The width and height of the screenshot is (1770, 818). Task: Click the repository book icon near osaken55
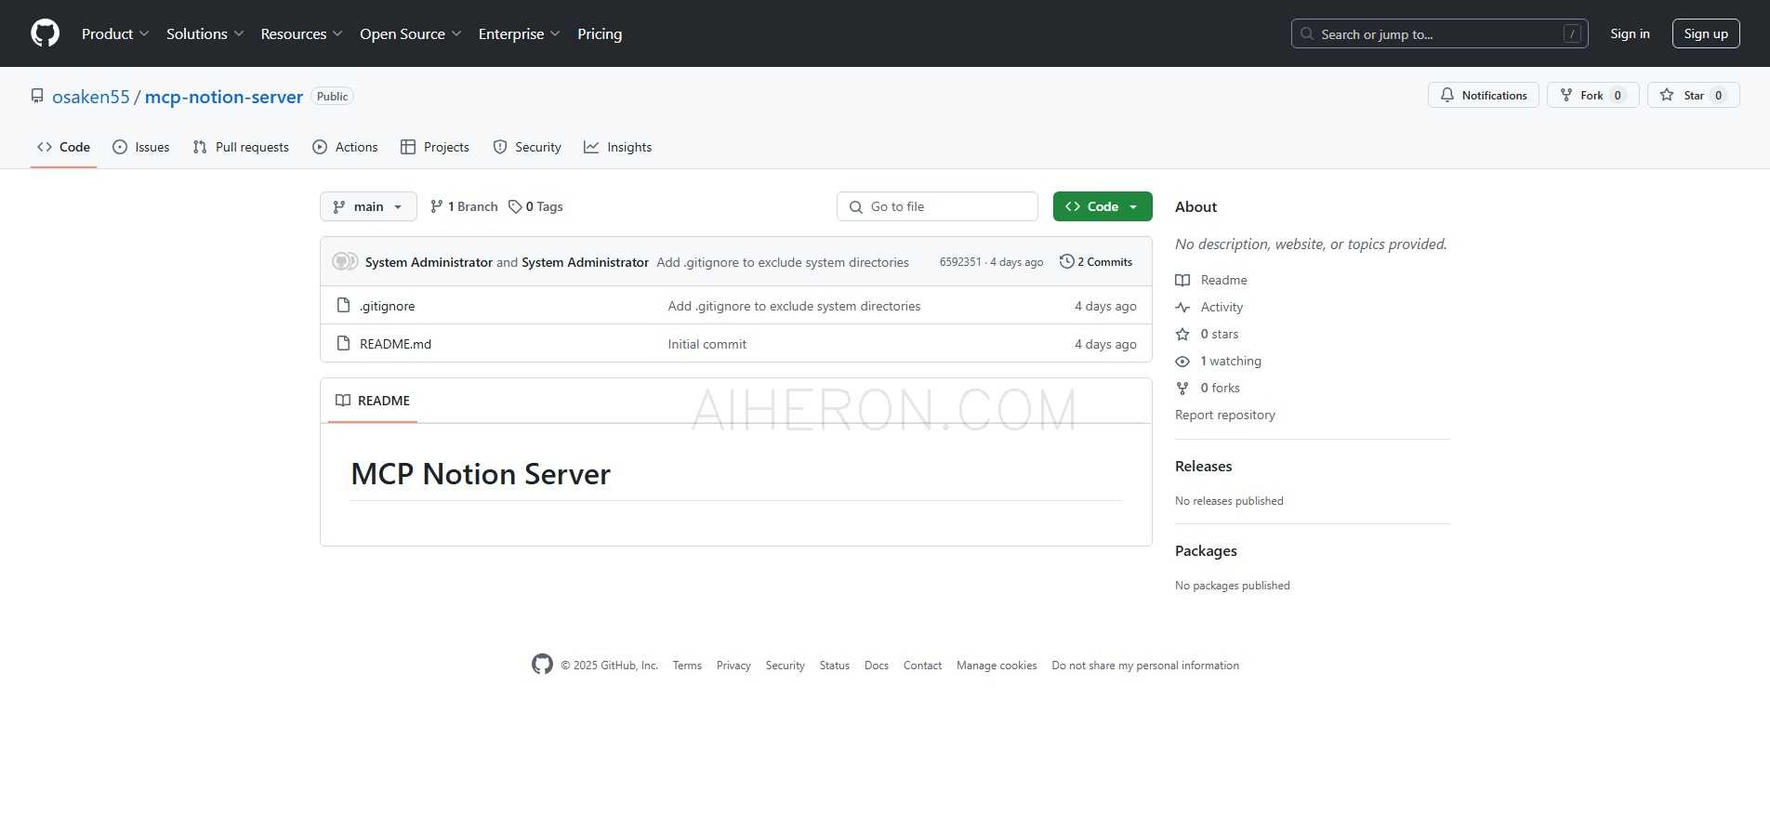pyautogui.click(x=37, y=96)
